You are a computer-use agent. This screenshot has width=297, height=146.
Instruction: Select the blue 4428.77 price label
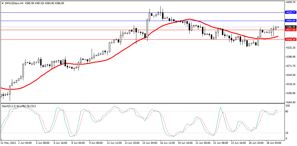[291, 12]
